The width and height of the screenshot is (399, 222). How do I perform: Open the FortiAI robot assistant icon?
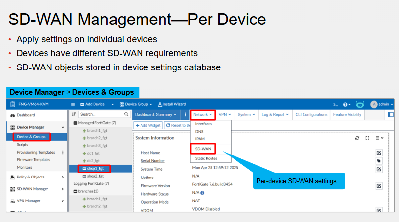[360, 104]
